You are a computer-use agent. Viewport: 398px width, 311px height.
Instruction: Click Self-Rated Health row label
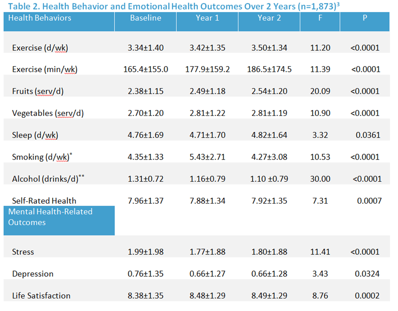tap(44, 201)
